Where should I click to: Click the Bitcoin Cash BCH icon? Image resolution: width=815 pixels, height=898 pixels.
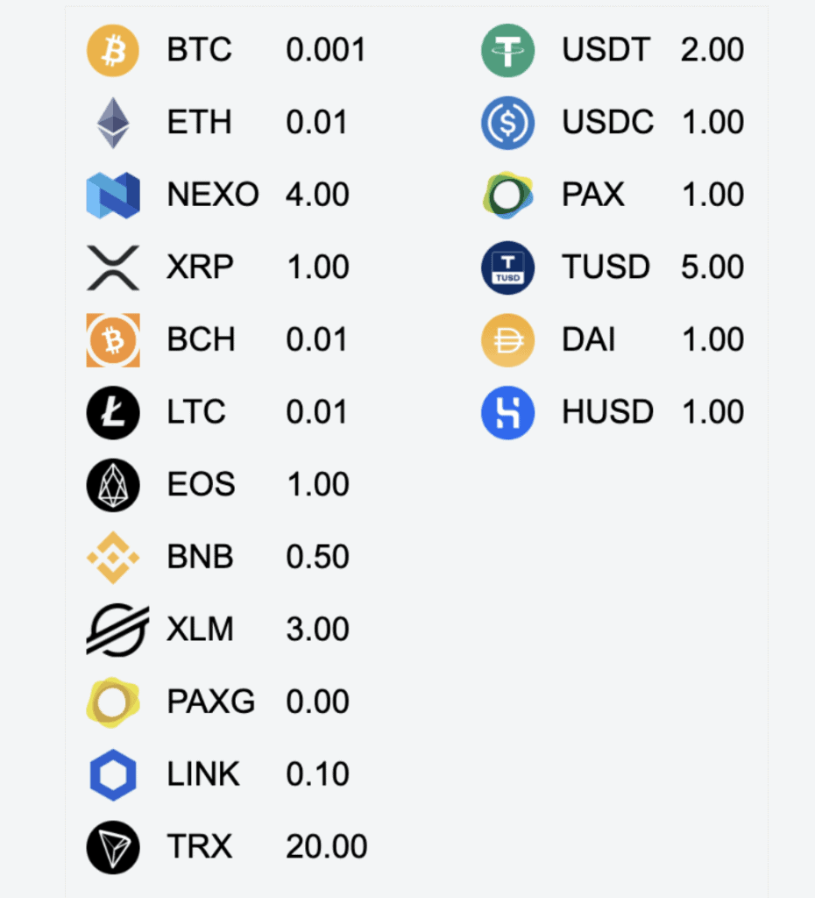coord(113,340)
